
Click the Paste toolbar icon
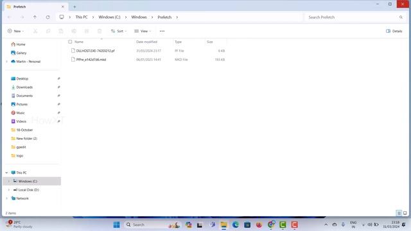point(61,31)
